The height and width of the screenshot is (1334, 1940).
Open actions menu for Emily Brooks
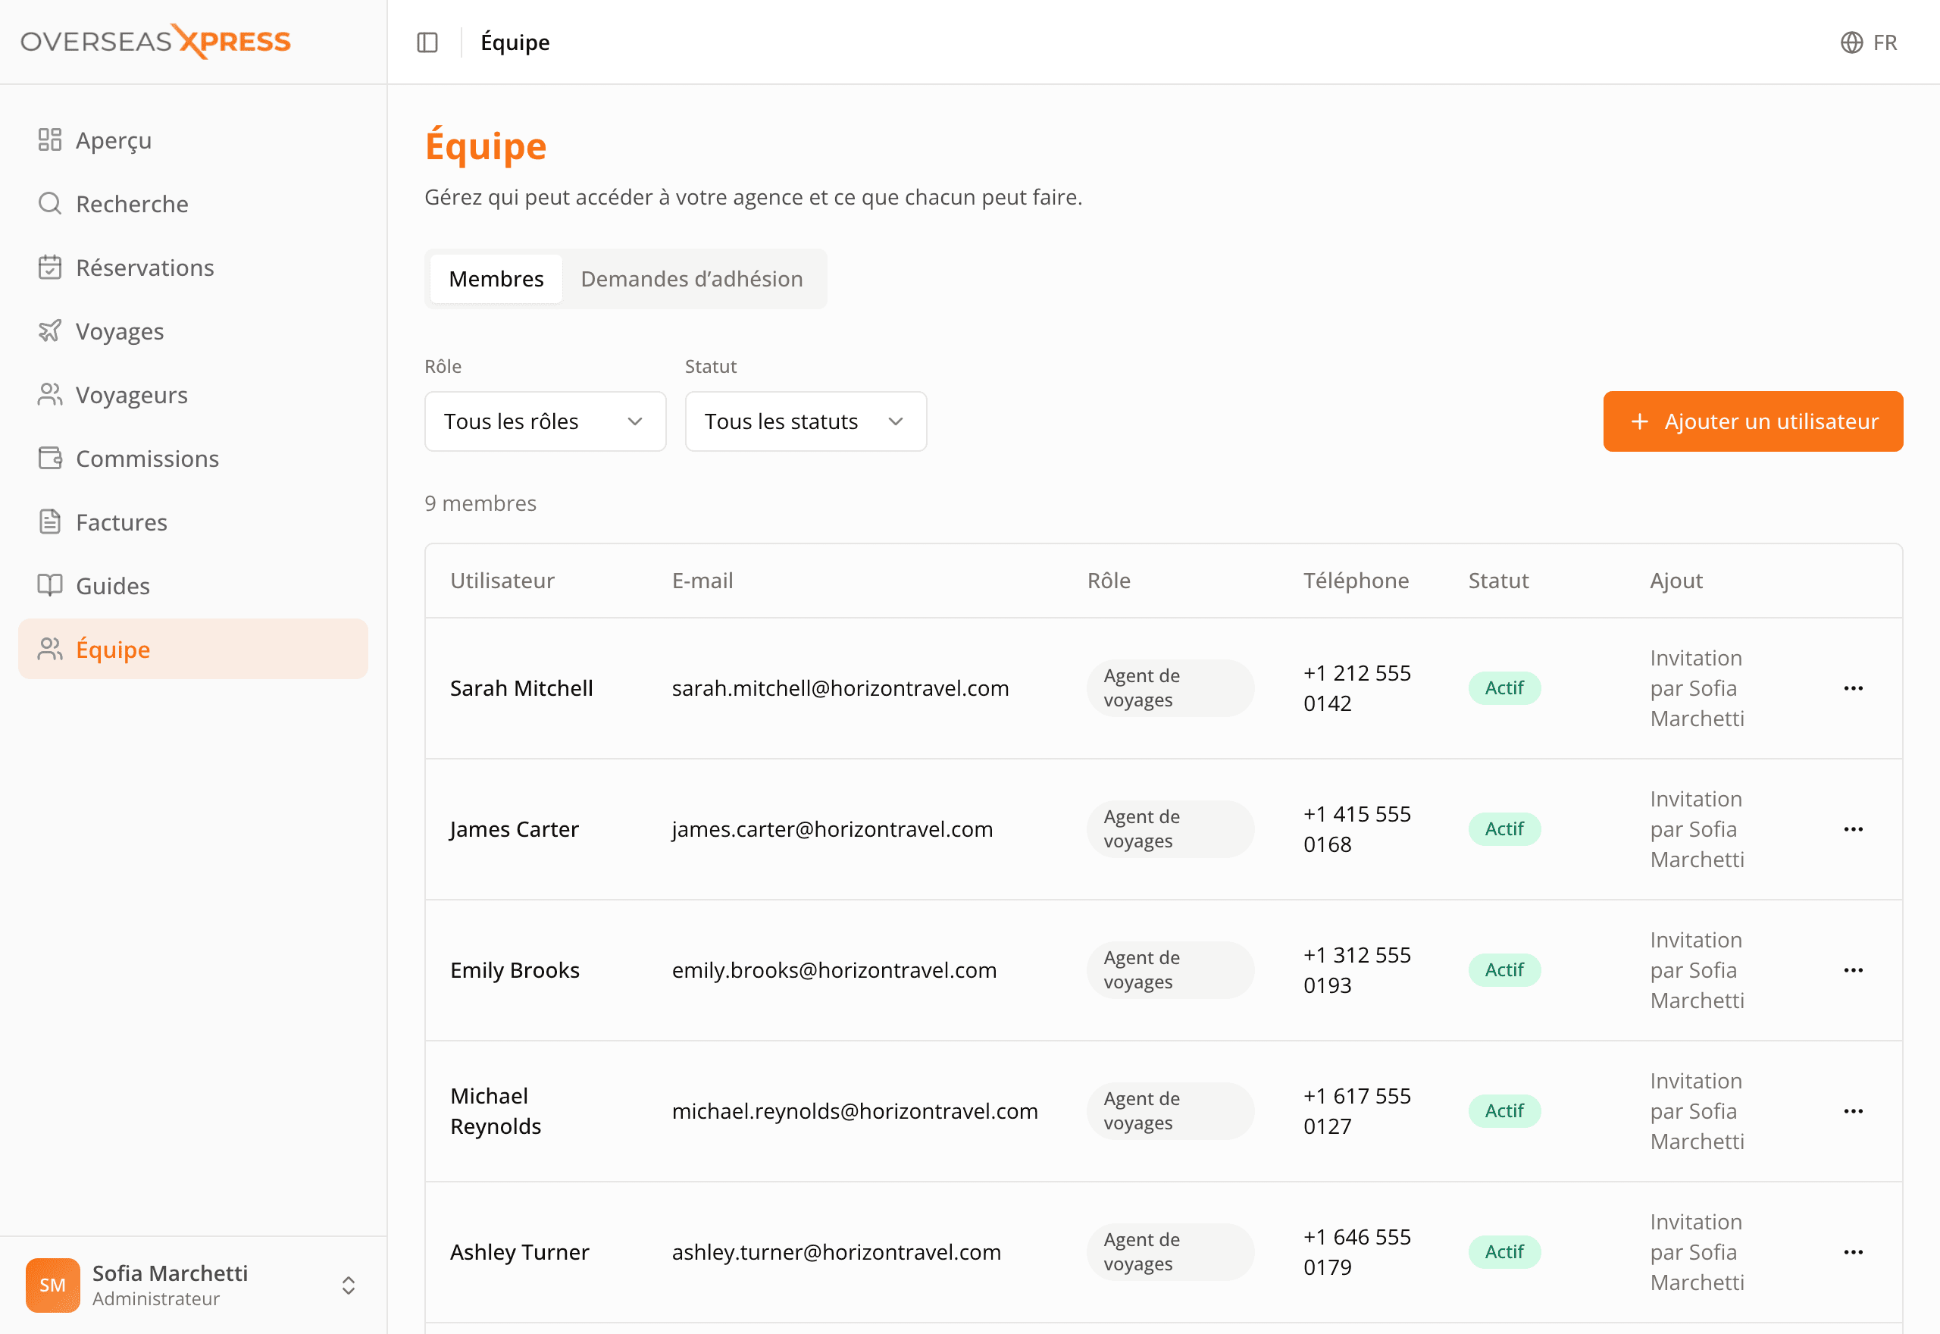[1853, 970]
